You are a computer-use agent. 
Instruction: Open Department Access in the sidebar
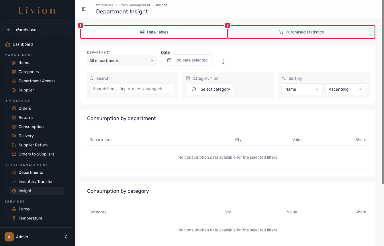tap(37, 81)
